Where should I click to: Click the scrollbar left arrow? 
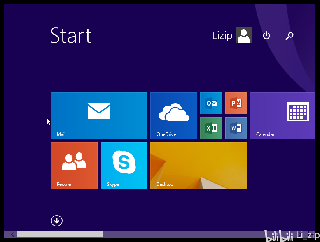13,235
